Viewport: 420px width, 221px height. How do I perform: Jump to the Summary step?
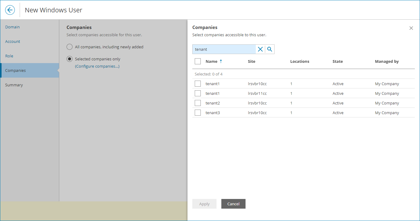click(14, 85)
